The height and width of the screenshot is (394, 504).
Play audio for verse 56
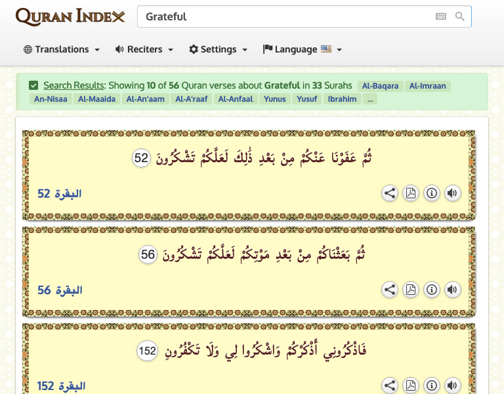(452, 290)
